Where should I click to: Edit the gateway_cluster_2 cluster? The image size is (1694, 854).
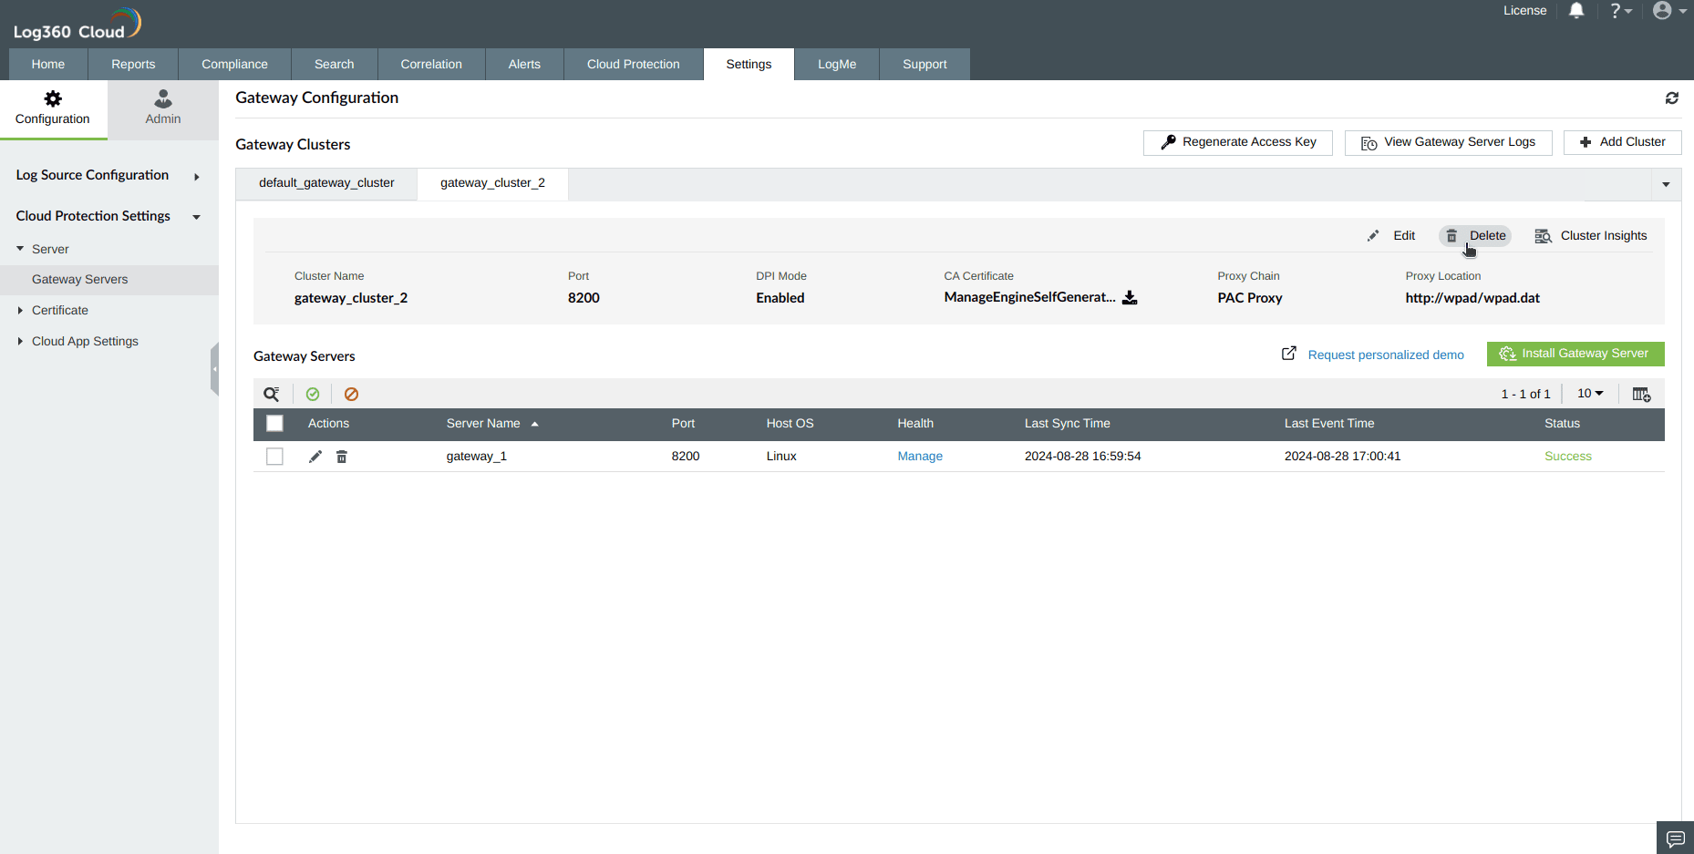[1391, 236]
